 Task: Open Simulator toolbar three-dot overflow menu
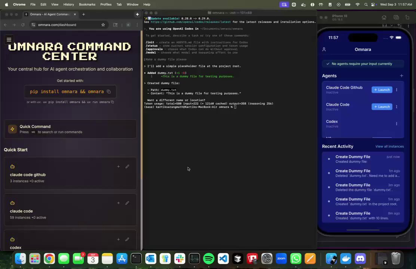click(408, 25)
